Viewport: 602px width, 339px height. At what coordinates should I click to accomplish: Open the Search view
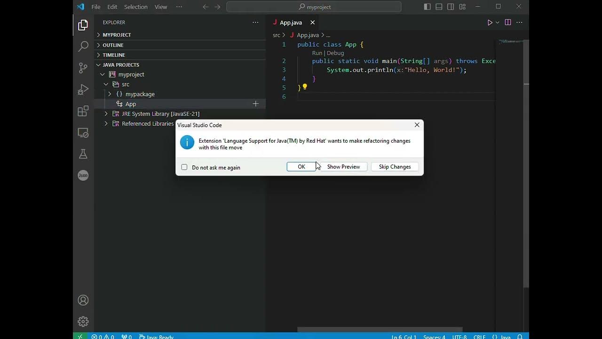coord(83,46)
